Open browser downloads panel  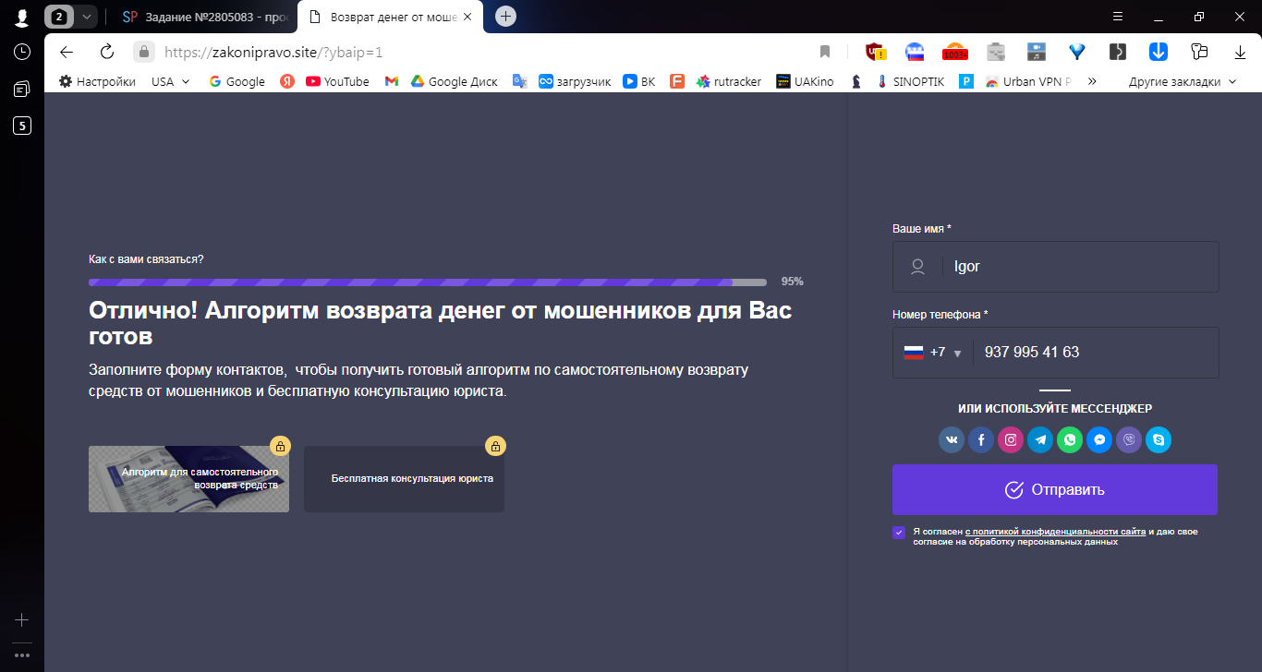pos(1240,52)
